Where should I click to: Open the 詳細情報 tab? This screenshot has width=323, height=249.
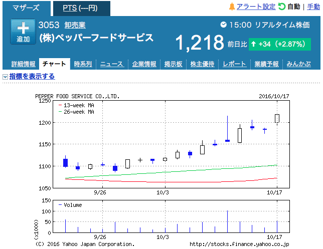point(23,64)
